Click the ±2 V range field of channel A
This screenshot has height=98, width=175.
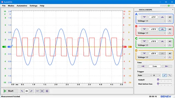[x=153, y=17]
